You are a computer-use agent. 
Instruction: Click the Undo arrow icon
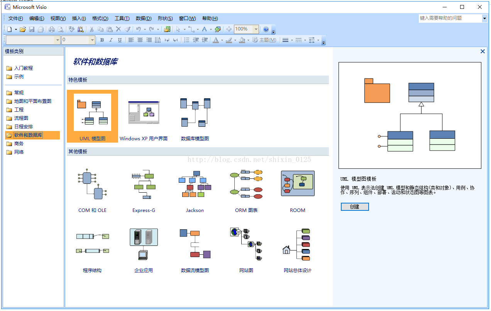tap(138, 29)
